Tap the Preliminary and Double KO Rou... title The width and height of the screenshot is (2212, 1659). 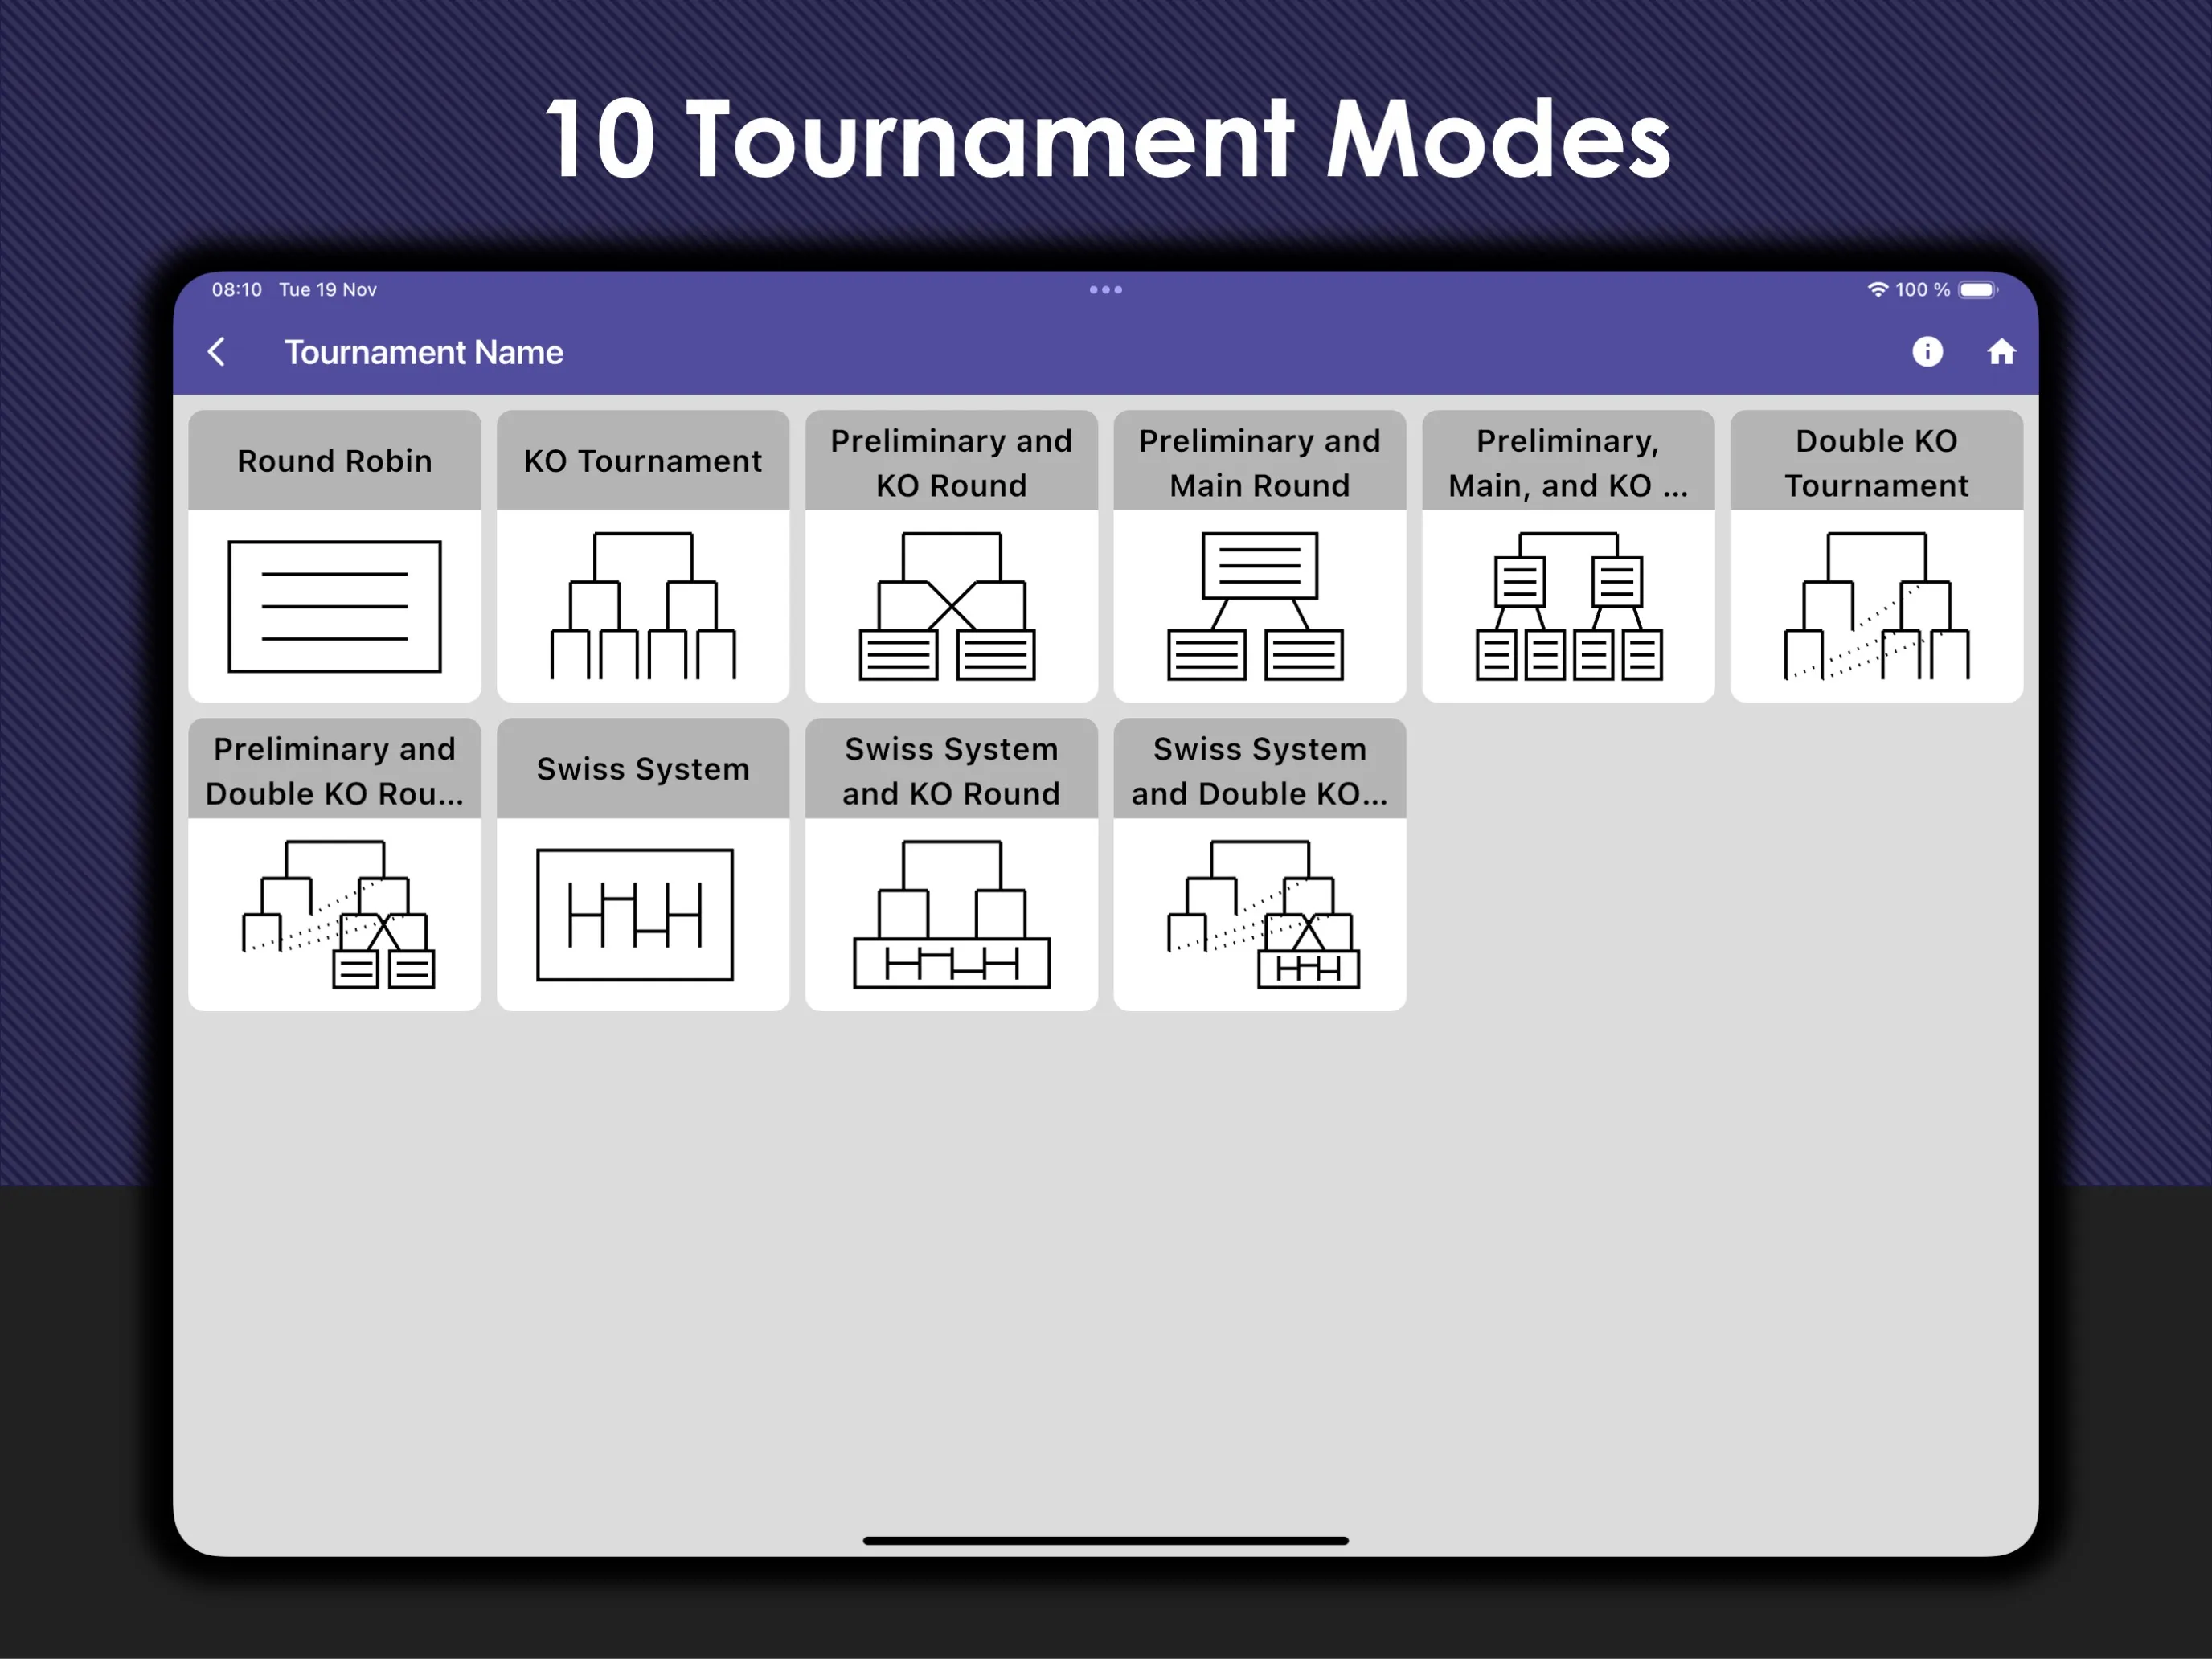pyautogui.click(x=335, y=770)
